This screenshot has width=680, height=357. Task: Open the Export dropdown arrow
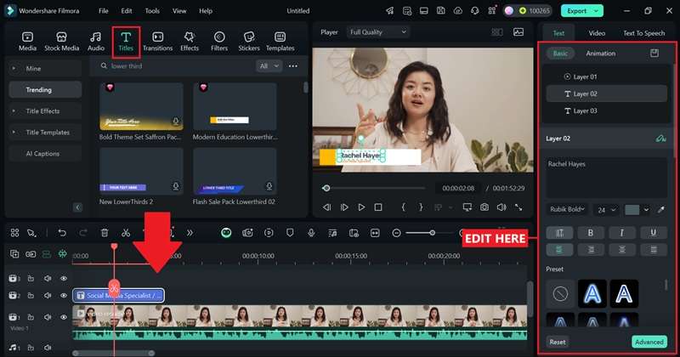(597, 11)
